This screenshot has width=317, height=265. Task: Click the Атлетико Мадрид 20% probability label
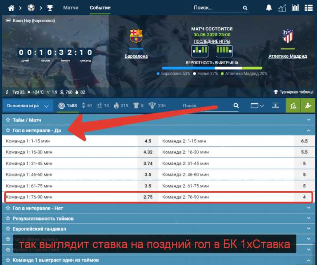[x=244, y=74]
